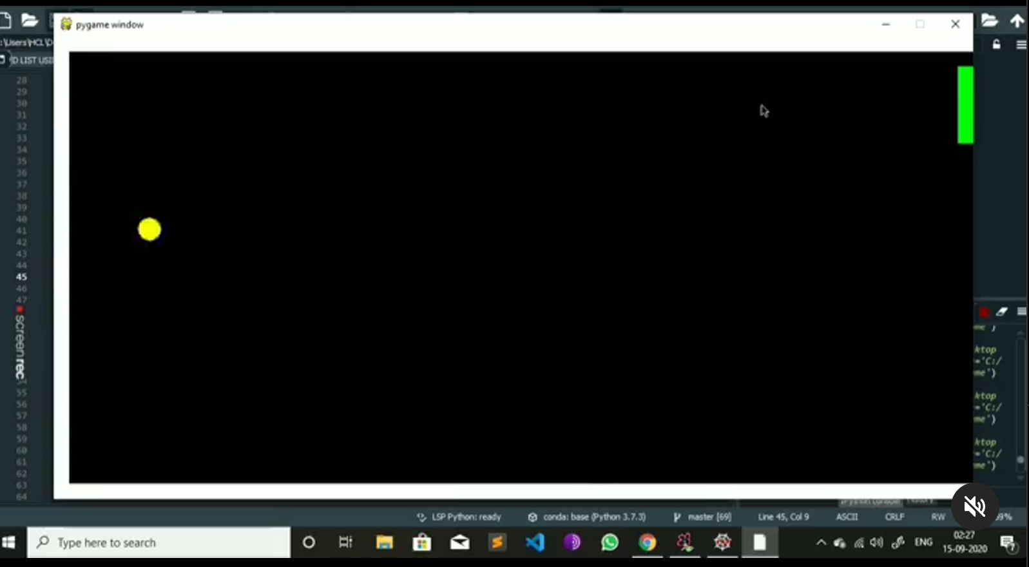
Task: Open Visual Studio Code from the taskbar
Action: (535, 543)
